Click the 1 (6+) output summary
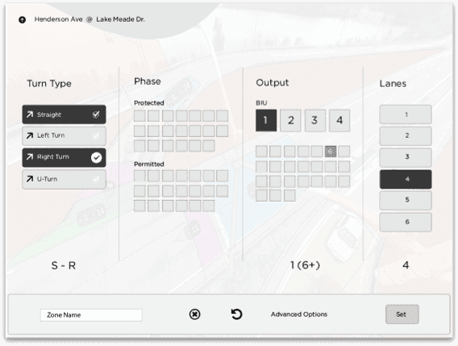 pyautogui.click(x=305, y=265)
